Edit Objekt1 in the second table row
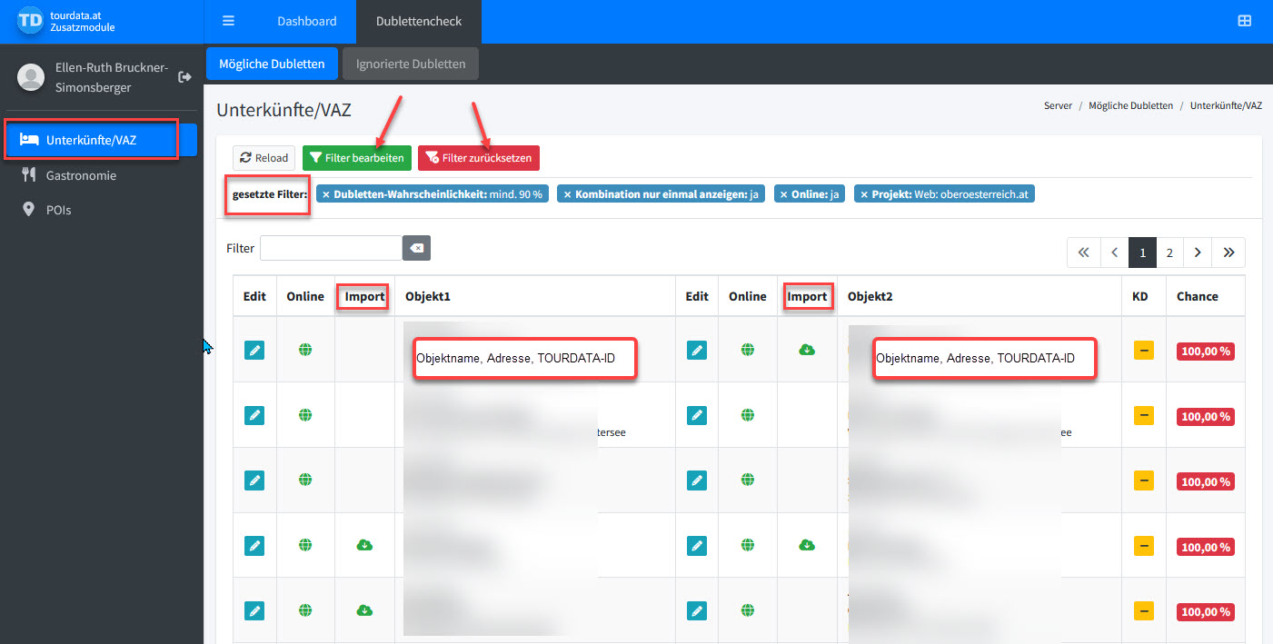 pos(254,414)
